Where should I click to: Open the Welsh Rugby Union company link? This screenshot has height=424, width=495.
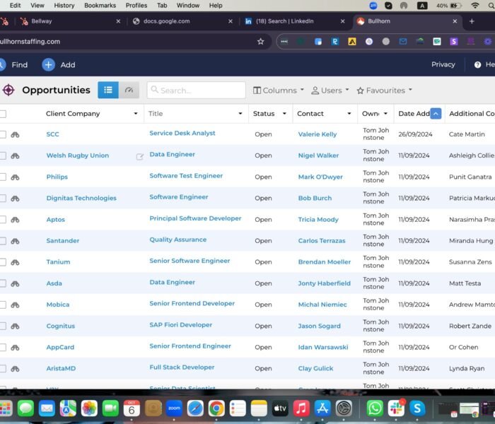point(78,155)
